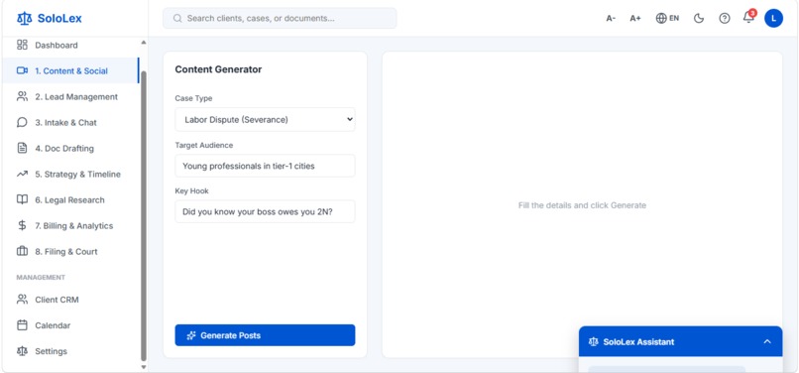Click the Dashboard grid icon
This screenshot has width=799, height=373.
pos(22,45)
